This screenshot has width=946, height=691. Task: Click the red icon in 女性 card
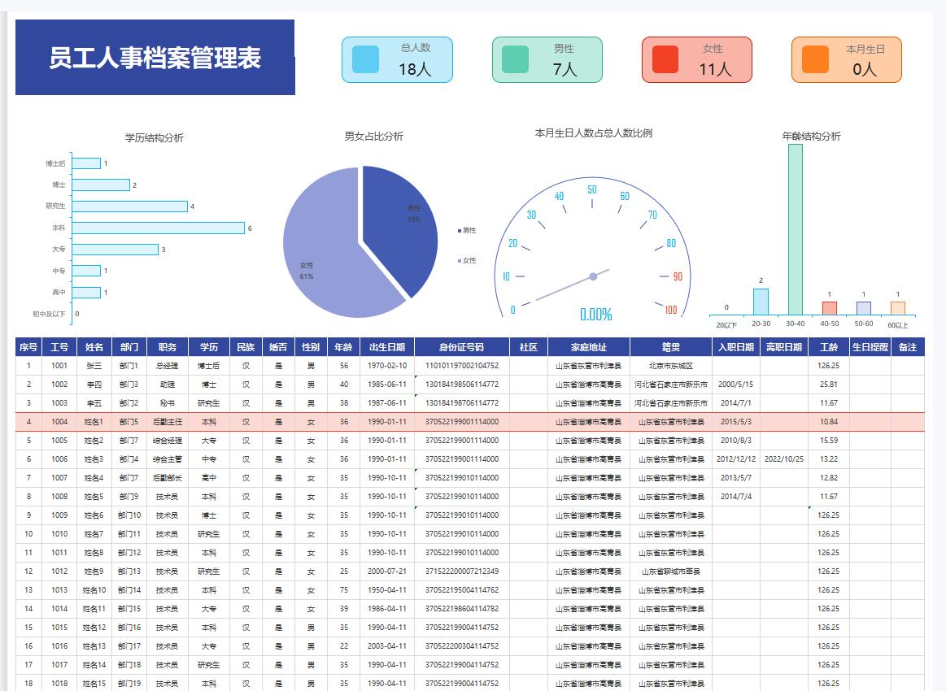[665, 59]
